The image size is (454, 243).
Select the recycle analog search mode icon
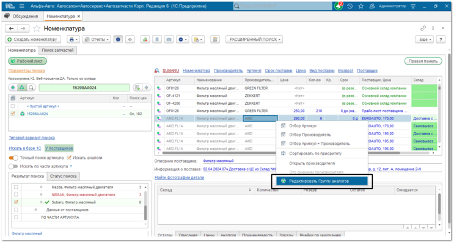[x=22, y=88]
